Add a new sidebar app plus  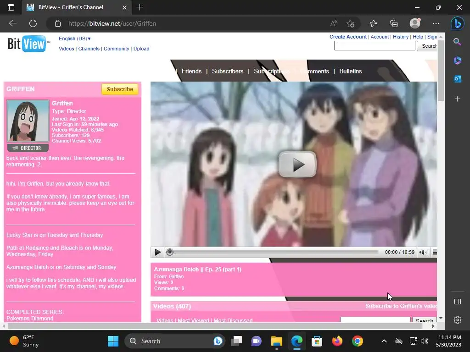457,99
